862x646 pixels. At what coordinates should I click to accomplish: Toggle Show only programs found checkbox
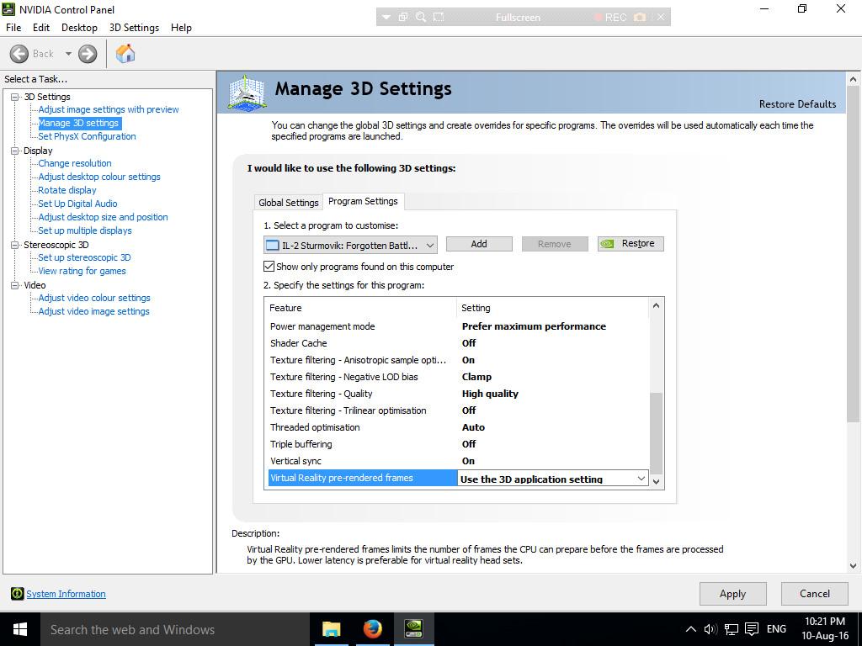tap(269, 267)
